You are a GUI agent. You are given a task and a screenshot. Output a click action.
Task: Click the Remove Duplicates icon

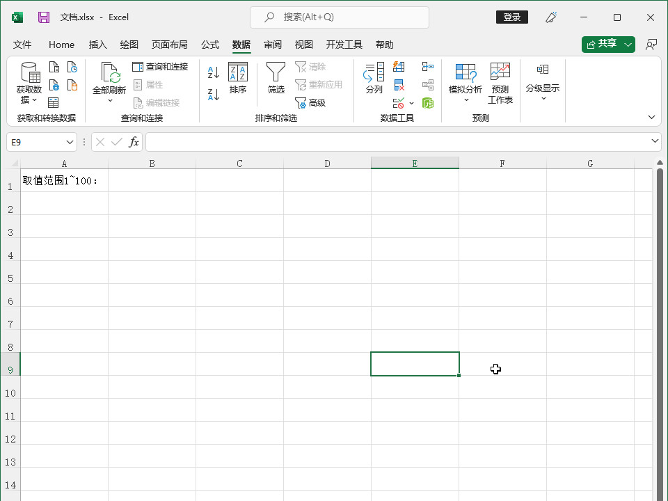pos(399,85)
